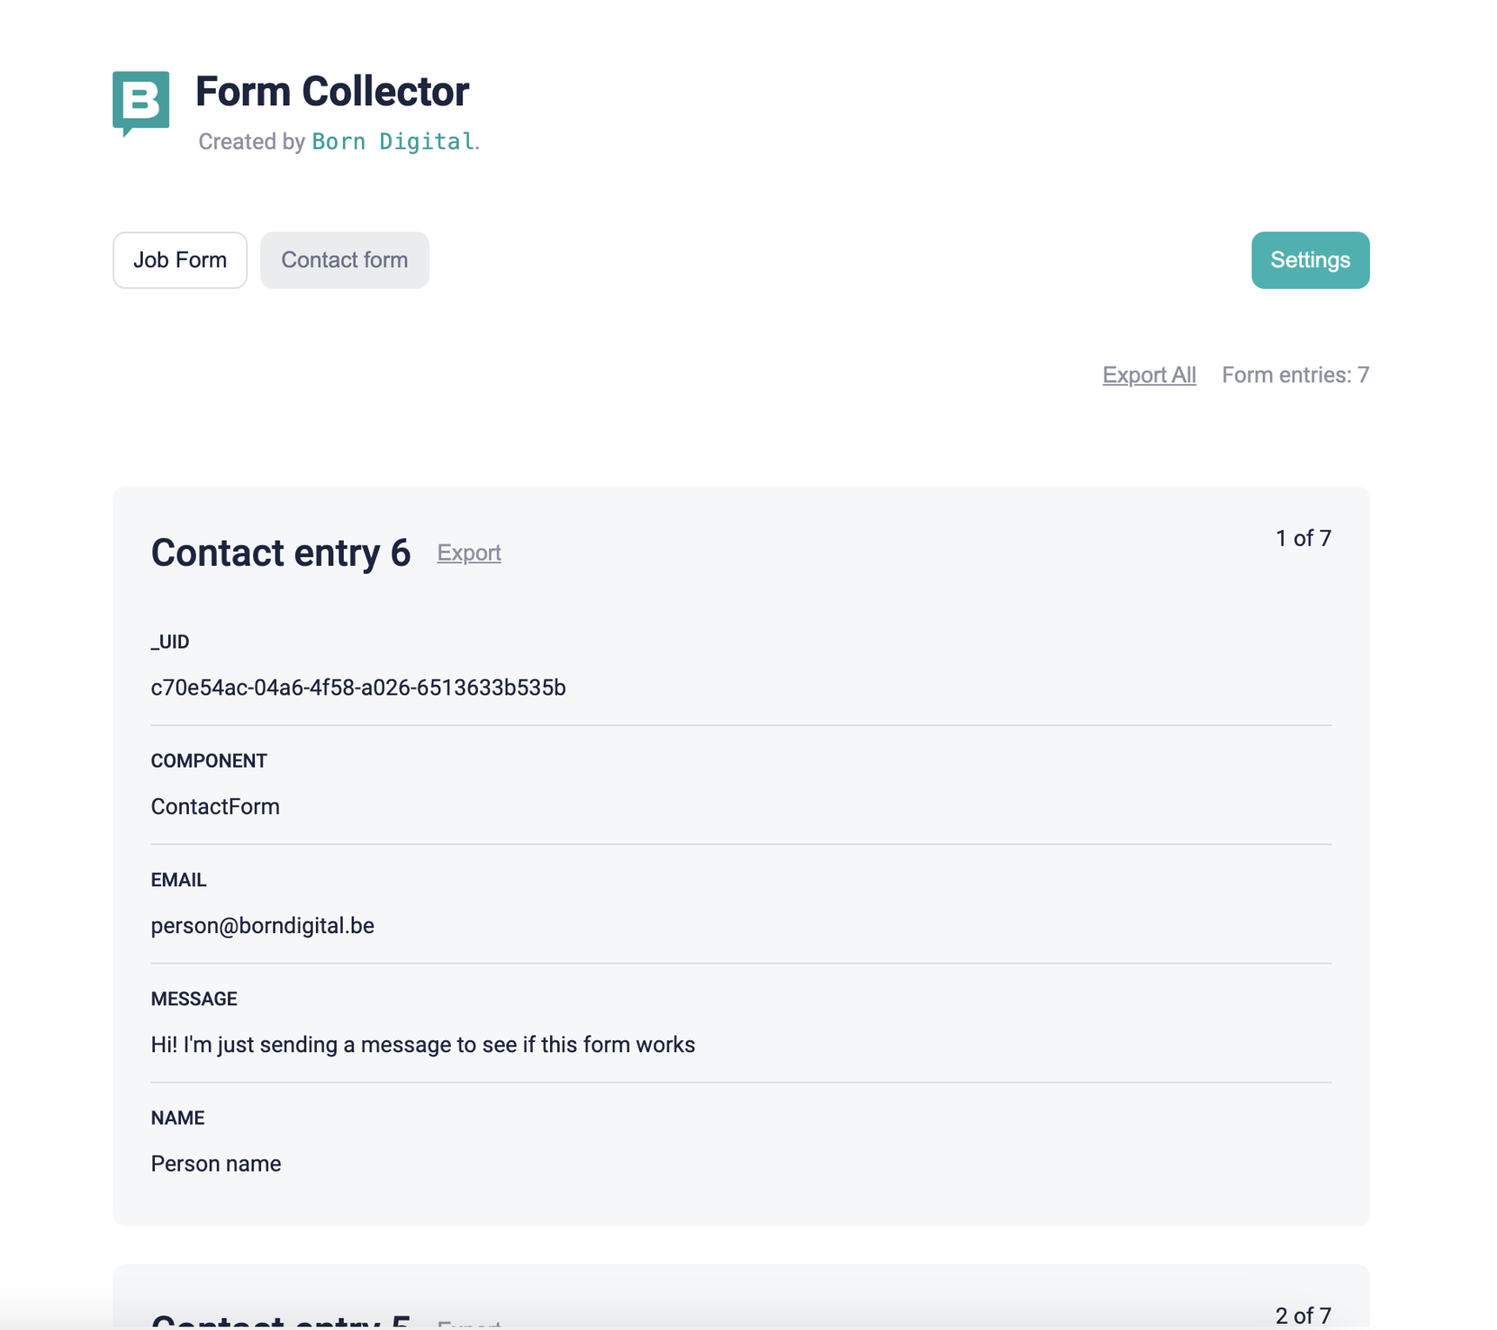Click the _UID field label

[x=170, y=642]
